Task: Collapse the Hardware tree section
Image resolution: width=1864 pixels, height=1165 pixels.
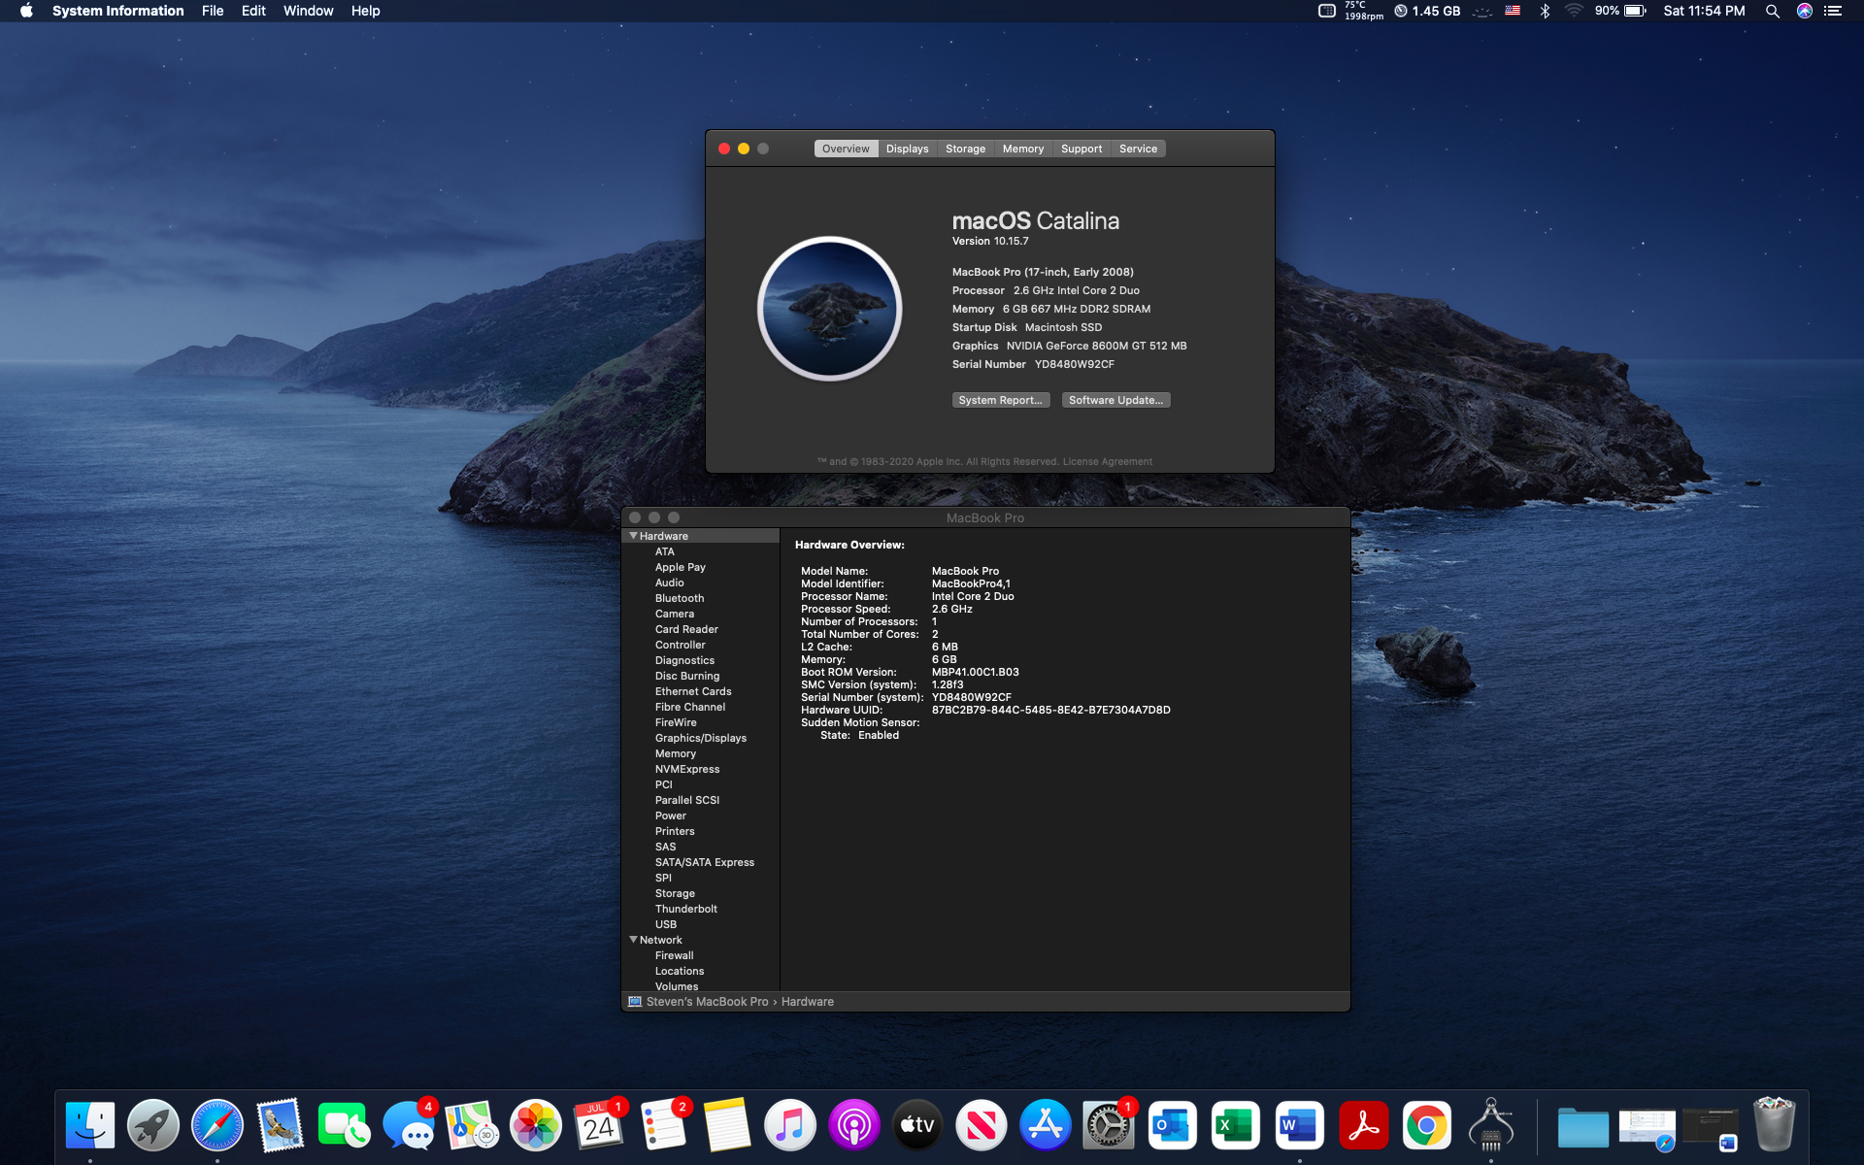Action: pyautogui.click(x=633, y=536)
